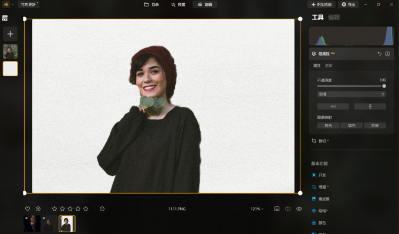Switch to the 预置 presets tab

(x=178, y=5)
